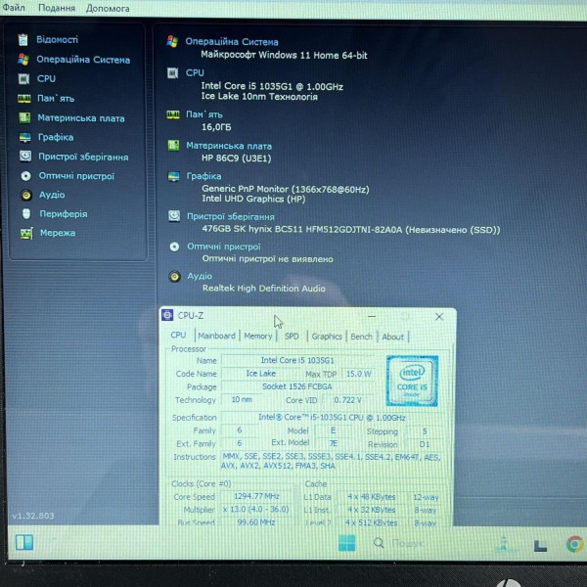Screen dimensions: 587x587
Task: Click the Windows flag icon beside sidebar Операційна Система
Action: 23,59
